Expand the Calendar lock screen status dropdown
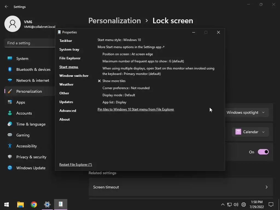The image size is (280, 210). 250,132
